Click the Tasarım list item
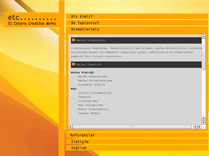This screenshot has height=156, width=209. [85, 97]
